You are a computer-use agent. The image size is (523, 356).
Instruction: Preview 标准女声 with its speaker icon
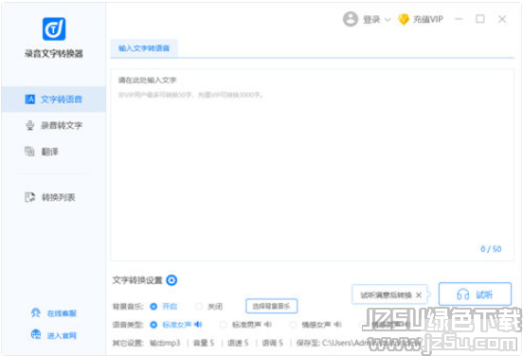pyautogui.click(x=198, y=324)
